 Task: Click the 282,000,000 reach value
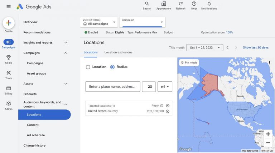tap(155, 111)
